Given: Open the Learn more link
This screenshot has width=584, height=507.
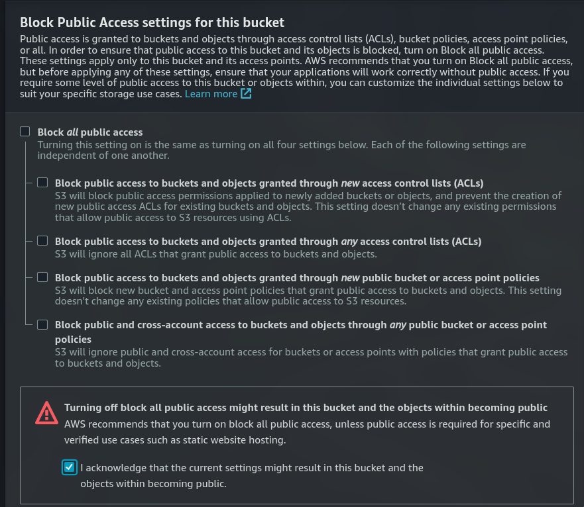Looking at the screenshot, I should [211, 94].
